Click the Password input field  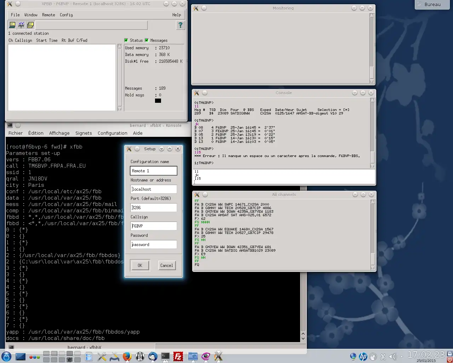(x=154, y=245)
